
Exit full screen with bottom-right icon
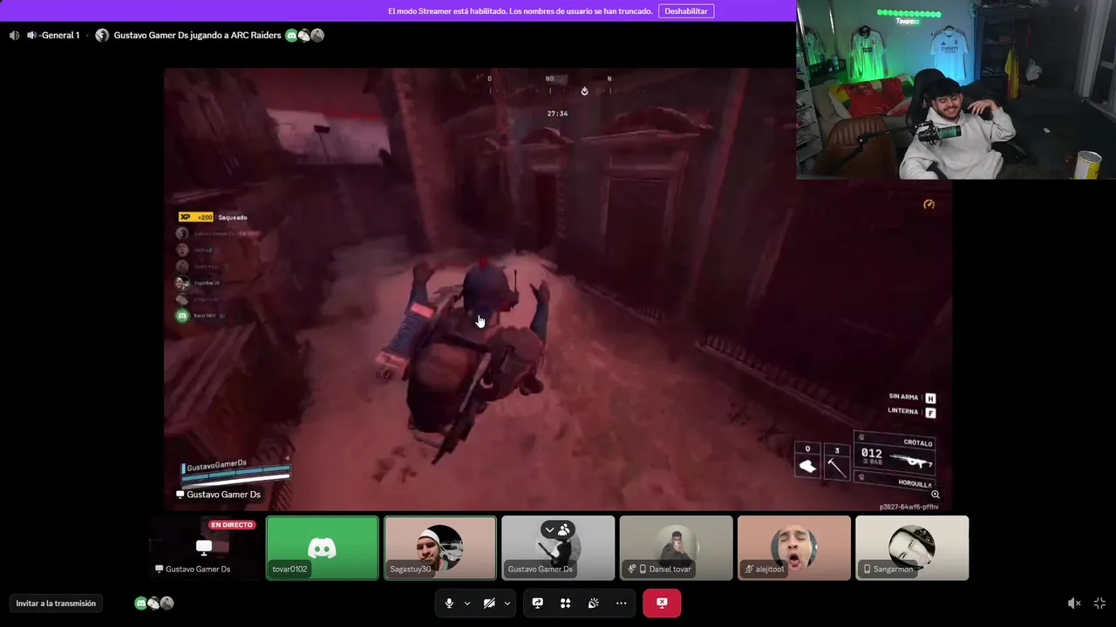[1099, 603]
